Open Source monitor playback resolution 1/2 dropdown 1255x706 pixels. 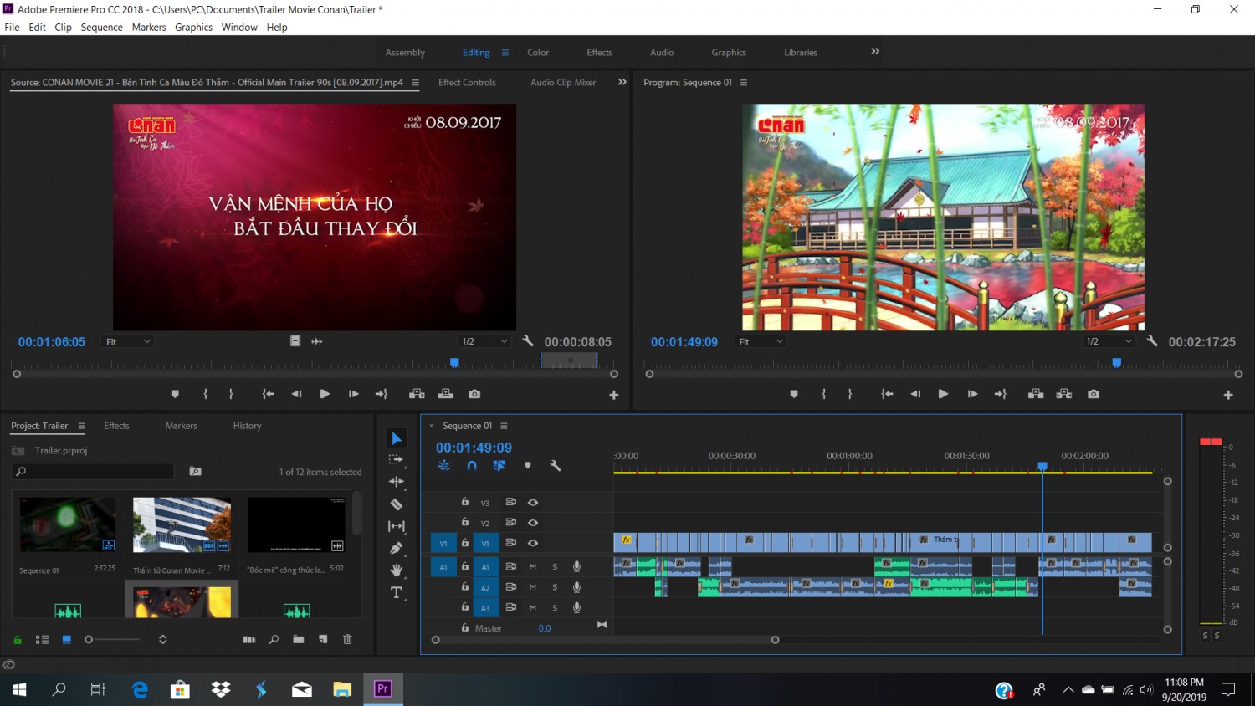point(484,341)
